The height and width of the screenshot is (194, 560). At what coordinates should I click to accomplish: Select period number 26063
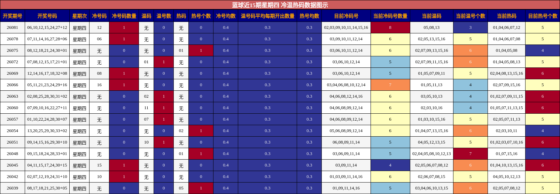[13, 96]
